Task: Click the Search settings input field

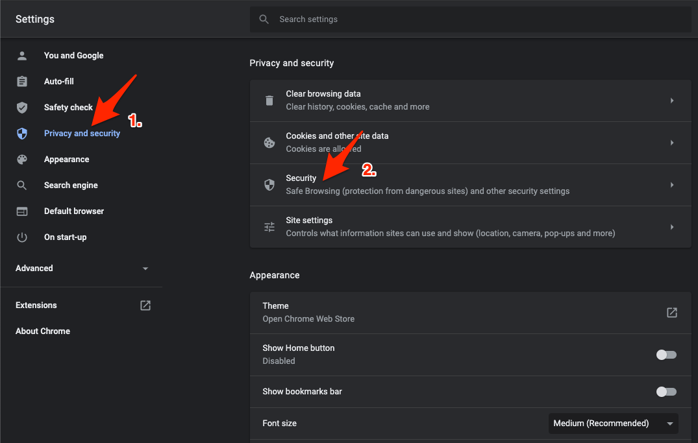Action: click(455, 19)
